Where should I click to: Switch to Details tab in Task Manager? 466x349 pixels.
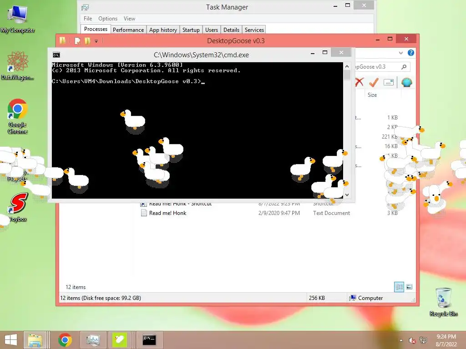231,30
